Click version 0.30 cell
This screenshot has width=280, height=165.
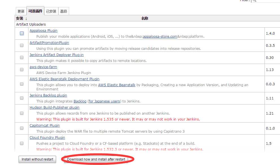[x=270, y=58]
